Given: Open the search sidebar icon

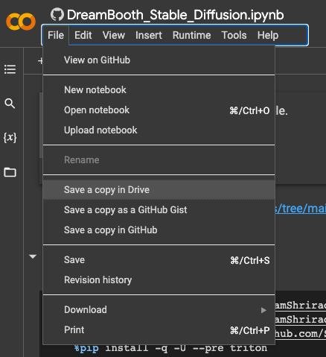Looking at the screenshot, I should pyautogui.click(x=10, y=104).
